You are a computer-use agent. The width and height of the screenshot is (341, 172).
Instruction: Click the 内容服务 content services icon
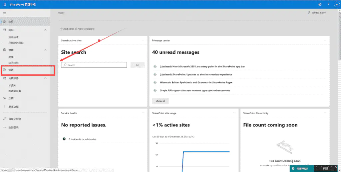tap(4, 78)
